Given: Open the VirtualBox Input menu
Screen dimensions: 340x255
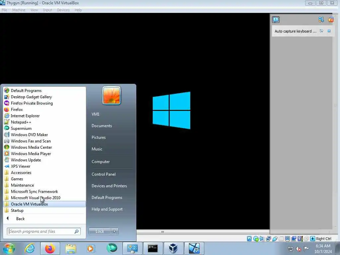Looking at the screenshot, I should click(x=47, y=10).
